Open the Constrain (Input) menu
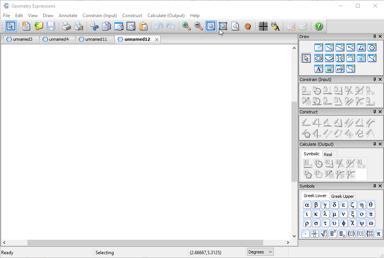The width and height of the screenshot is (384, 258). tap(100, 15)
